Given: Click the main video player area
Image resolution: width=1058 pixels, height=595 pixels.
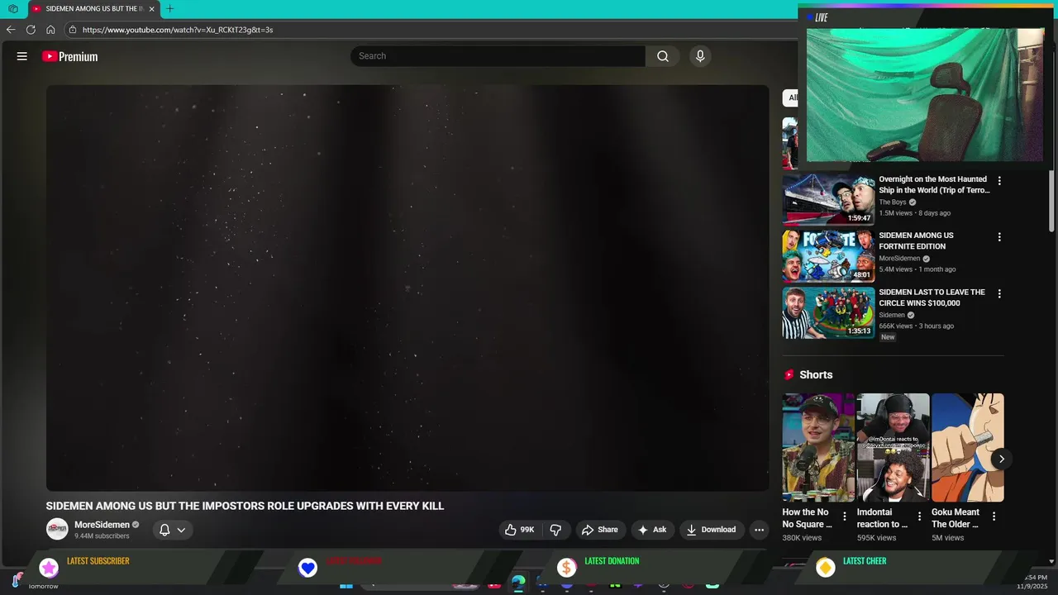Looking at the screenshot, I should click(407, 288).
